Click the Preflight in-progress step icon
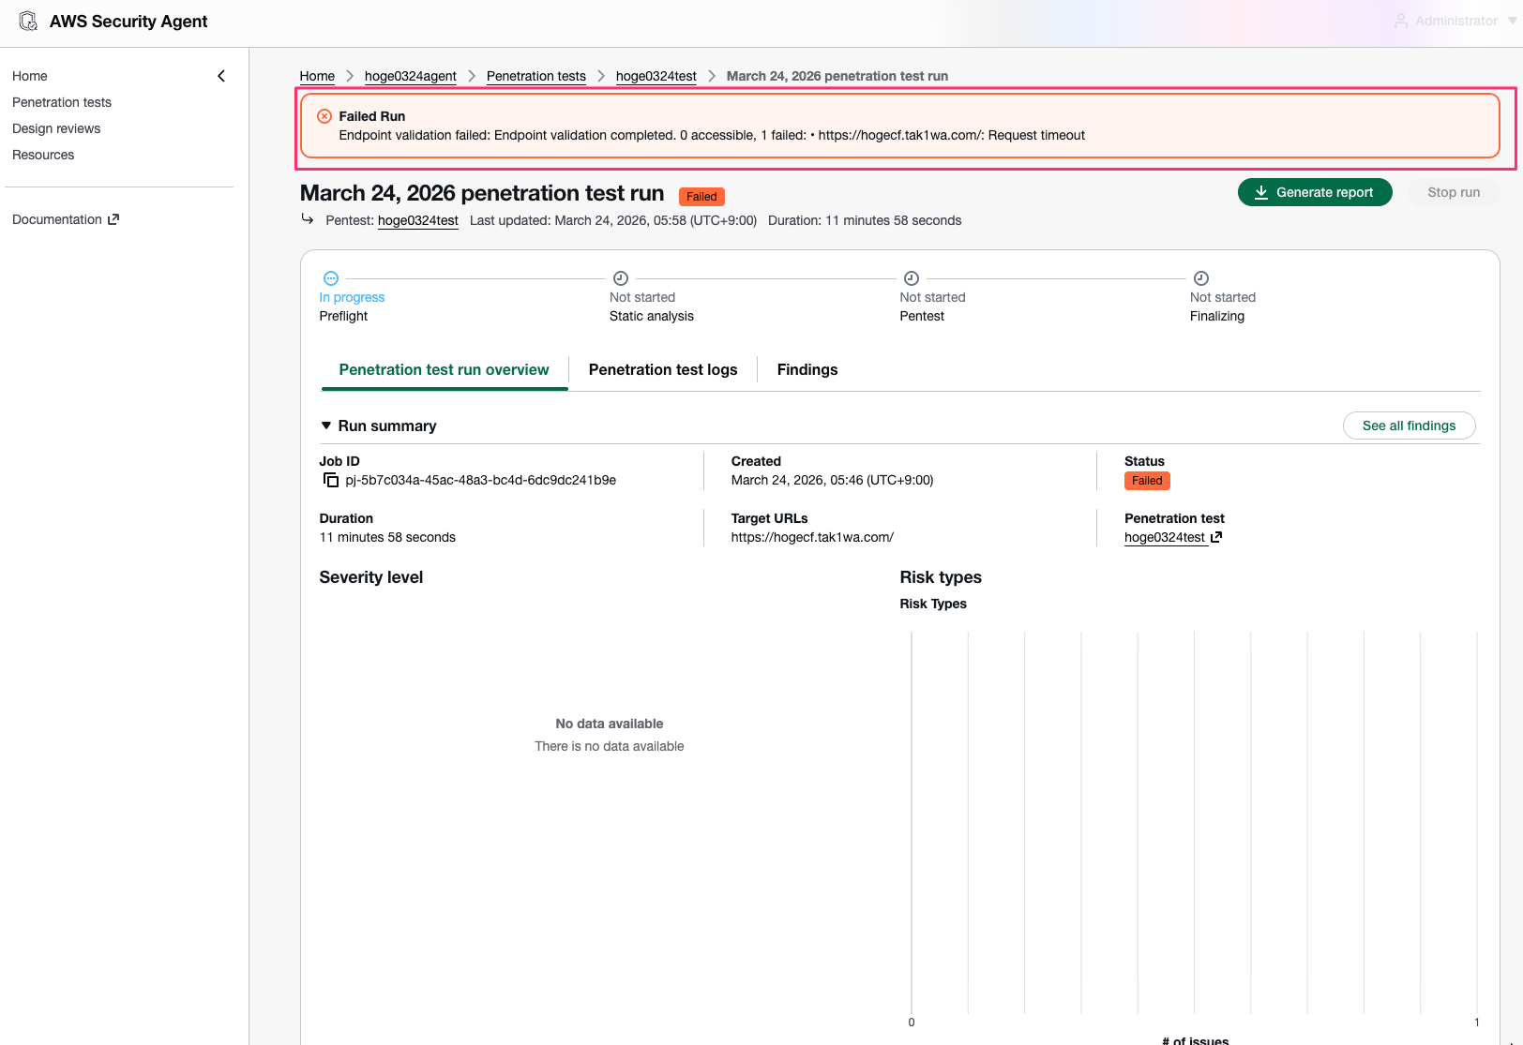This screenshot has height=1045, width=1523. [330, 278]
